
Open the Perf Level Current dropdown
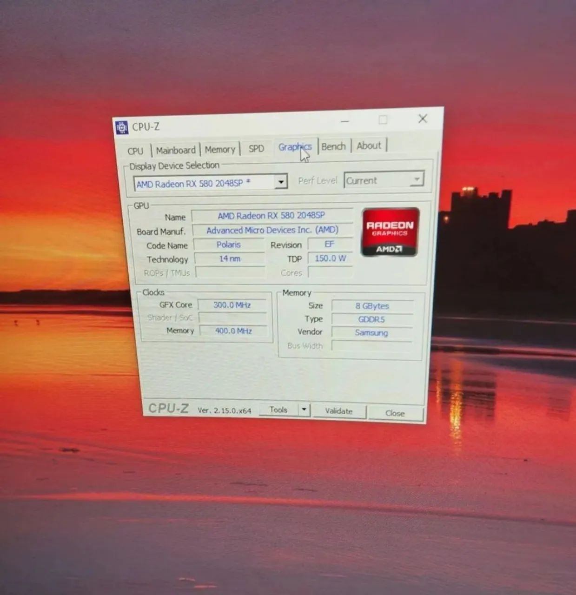tap(384, 180)
